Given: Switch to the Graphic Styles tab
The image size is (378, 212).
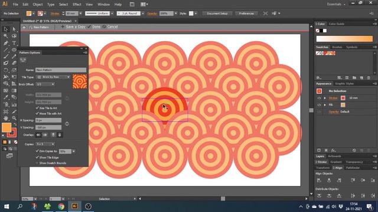Looking at the screenshot, I should (x=344, y=84).
